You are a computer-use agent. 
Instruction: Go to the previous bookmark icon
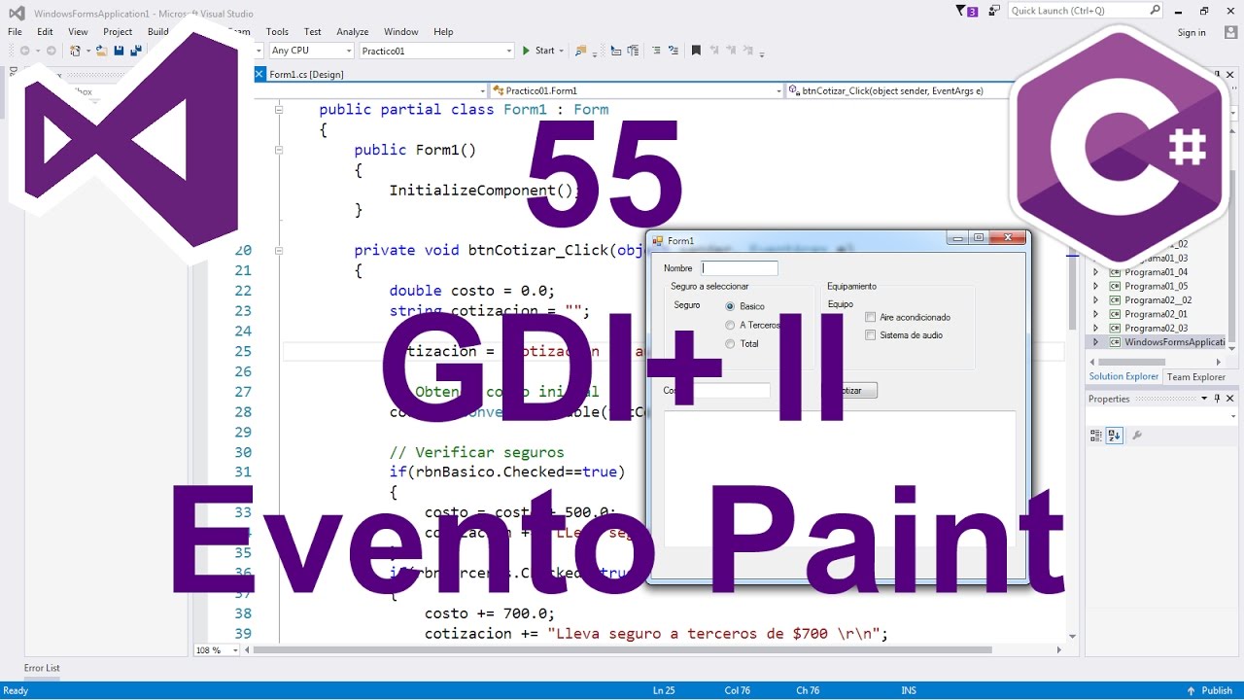[x=714, y=51]
